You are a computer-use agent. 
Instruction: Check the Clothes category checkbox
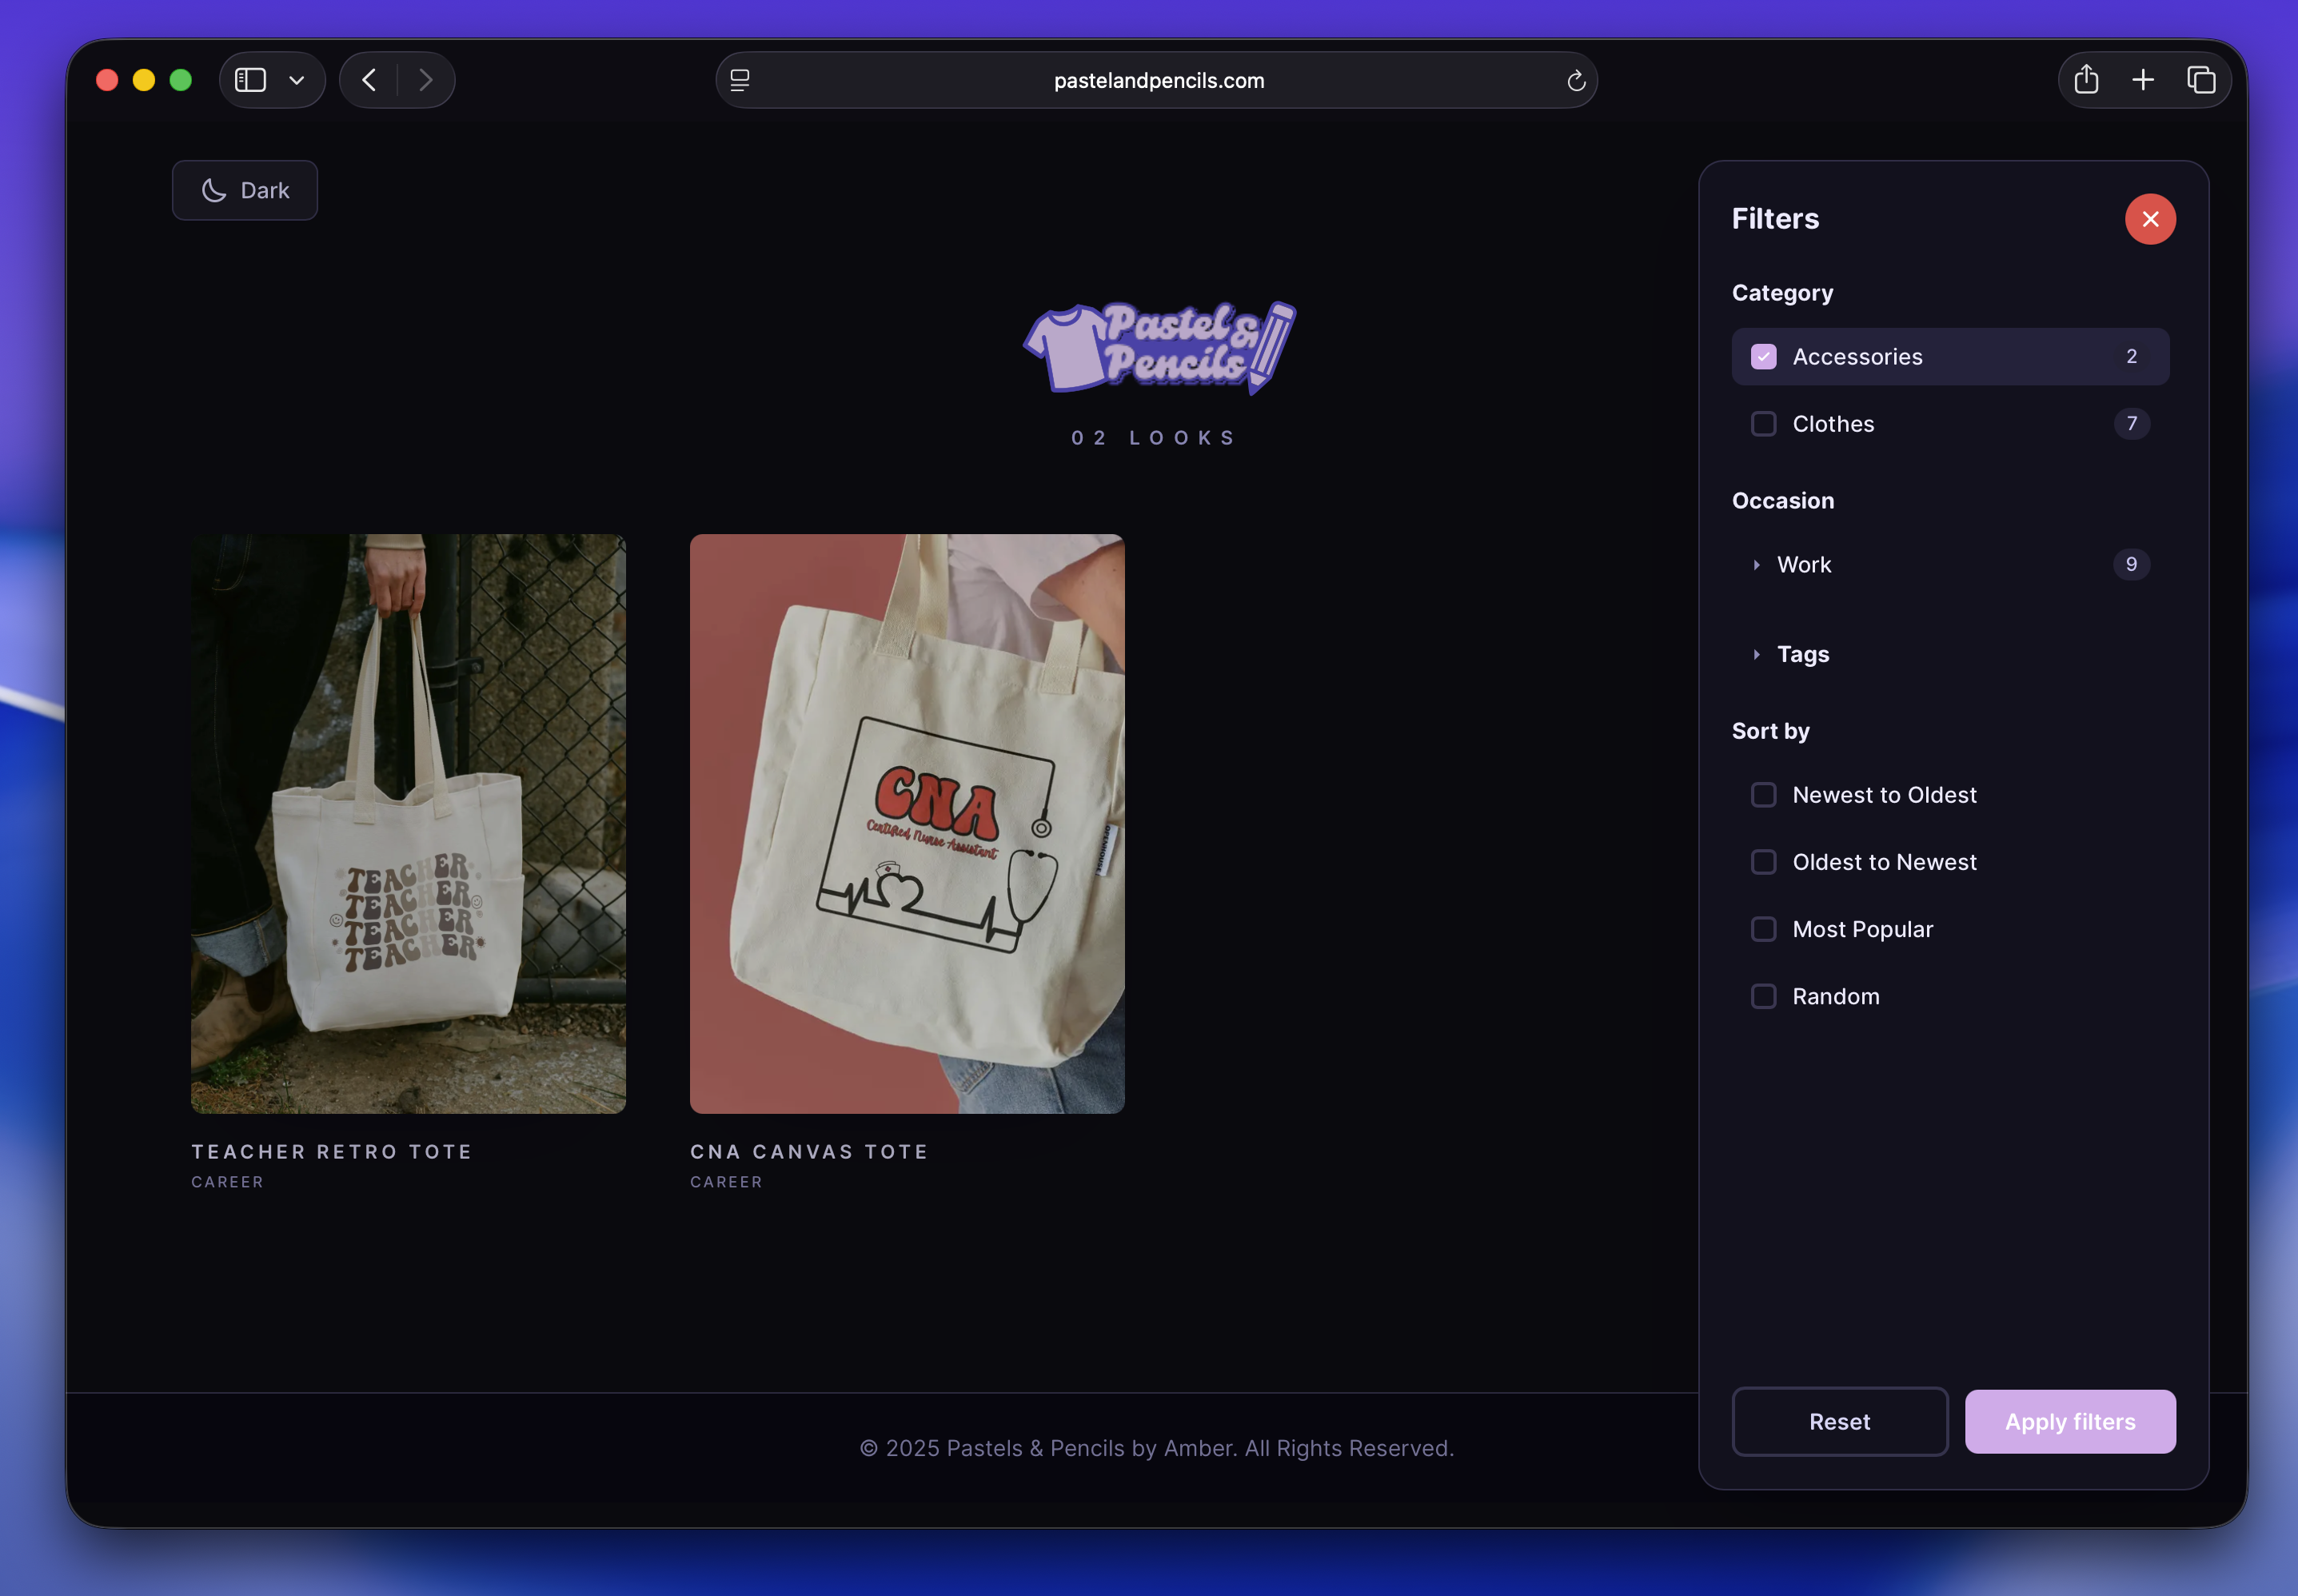click(1764, 424)
